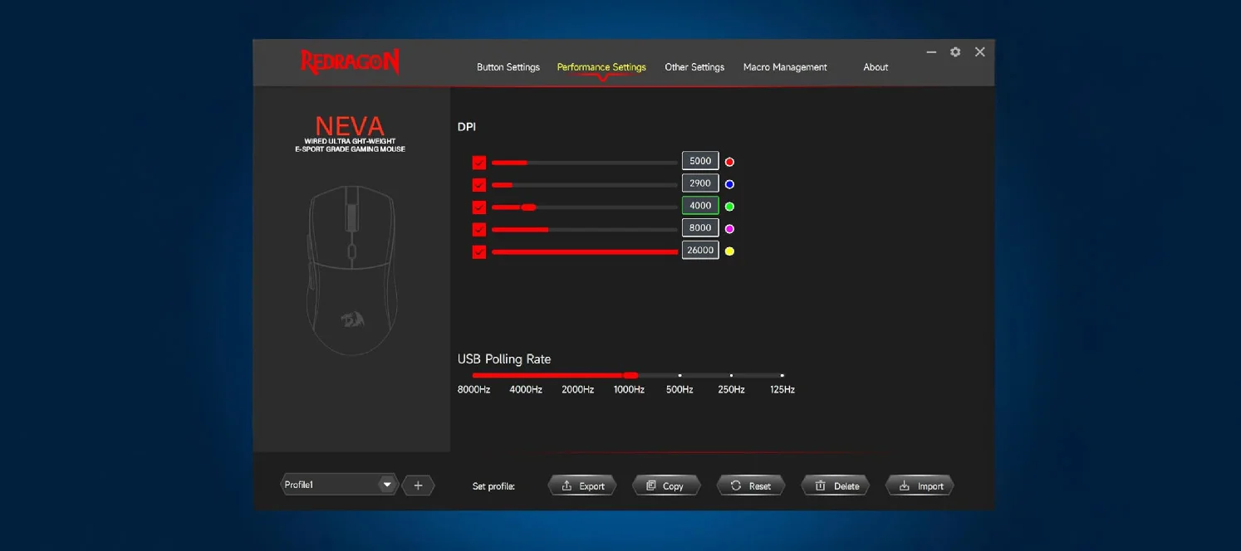Click the green color dot for 4000 DPI

coord(730,207)
